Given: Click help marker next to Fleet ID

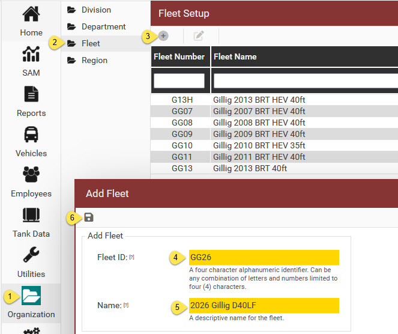Looking at the screenshot, I should point(131,257).
